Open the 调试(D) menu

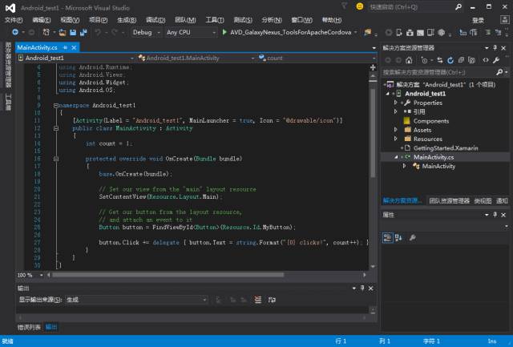156,20
